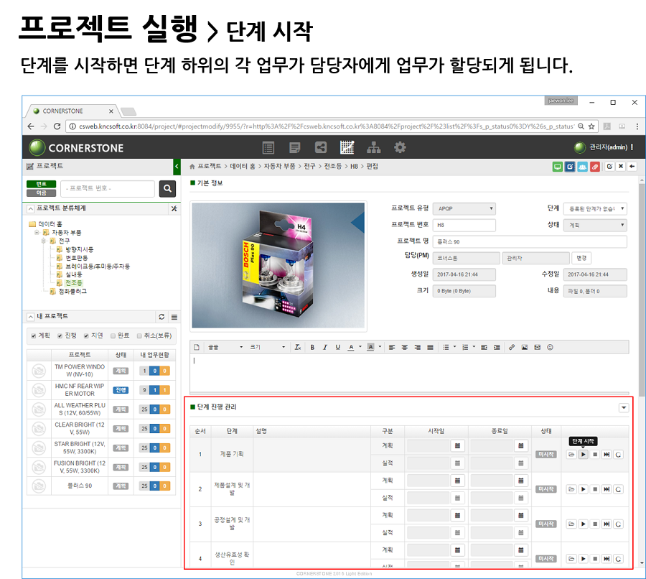The height and width of the screenshot is (579, 646).
Task: Open the folder icon for stage 1
Action: [571, 455]
